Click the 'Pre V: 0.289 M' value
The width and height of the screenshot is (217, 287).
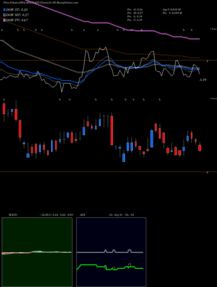172,13
